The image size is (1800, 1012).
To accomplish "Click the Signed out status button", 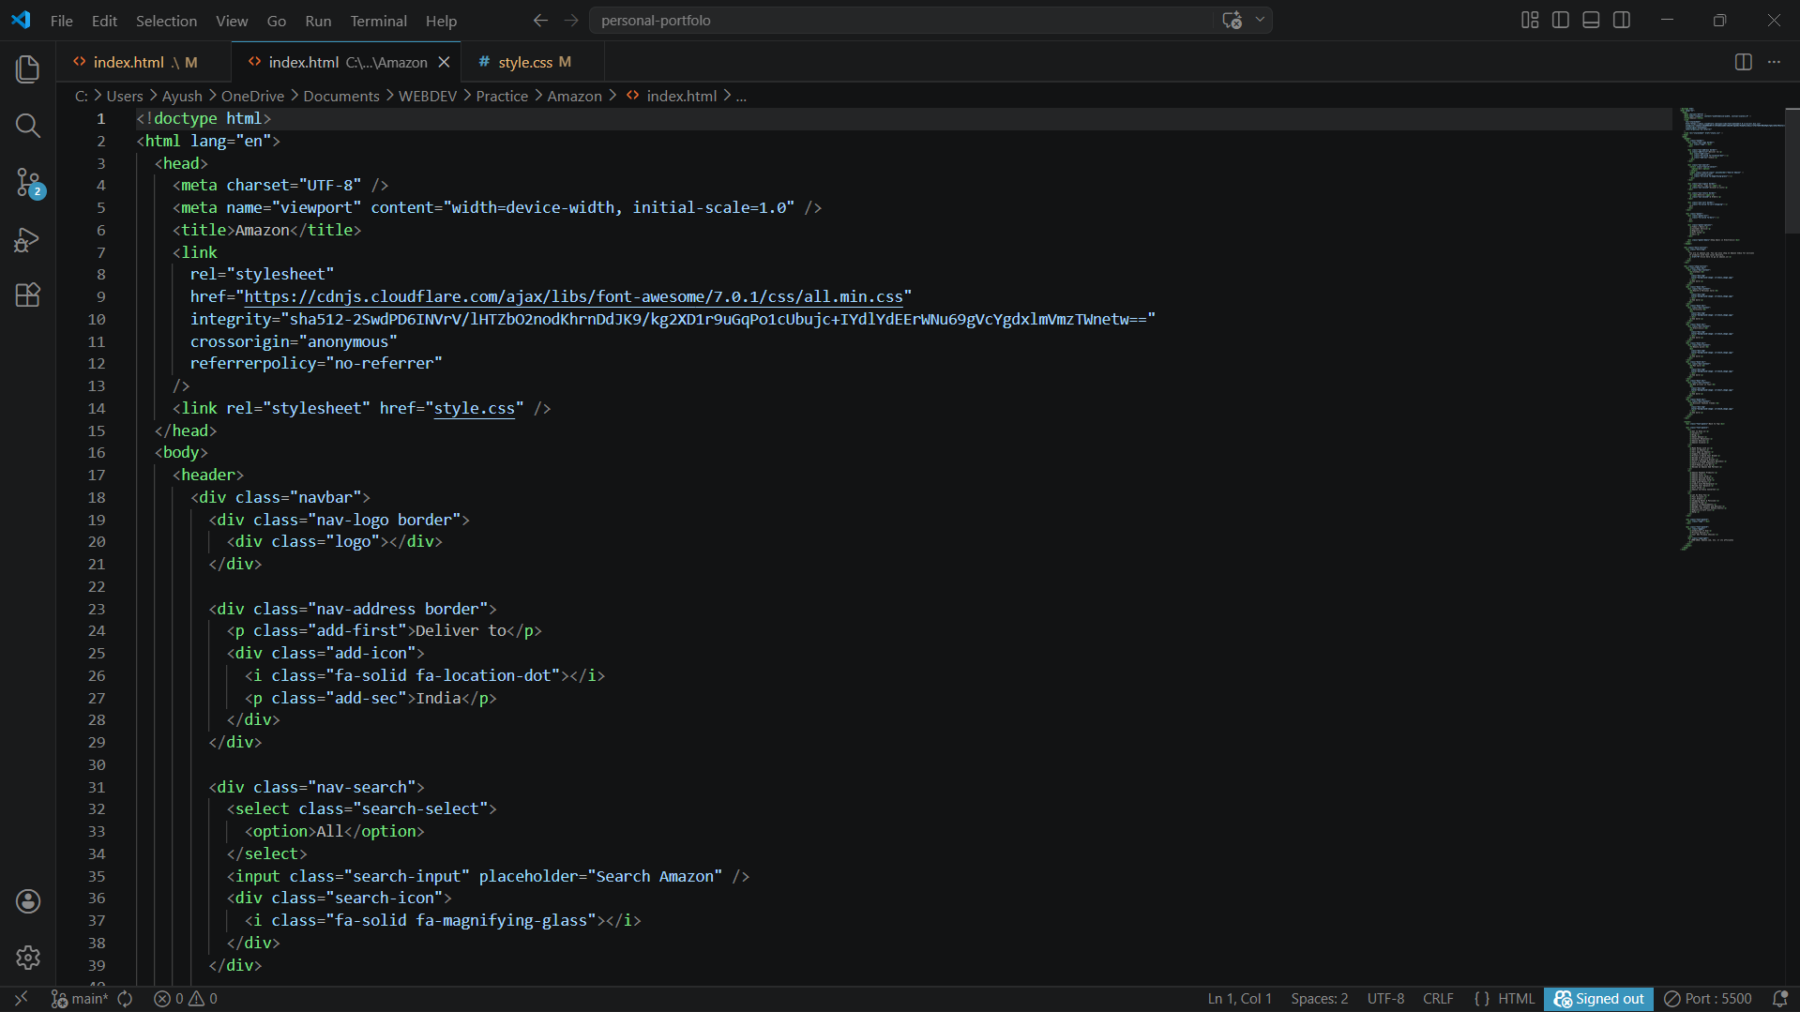I will (x=1598, y=999).
